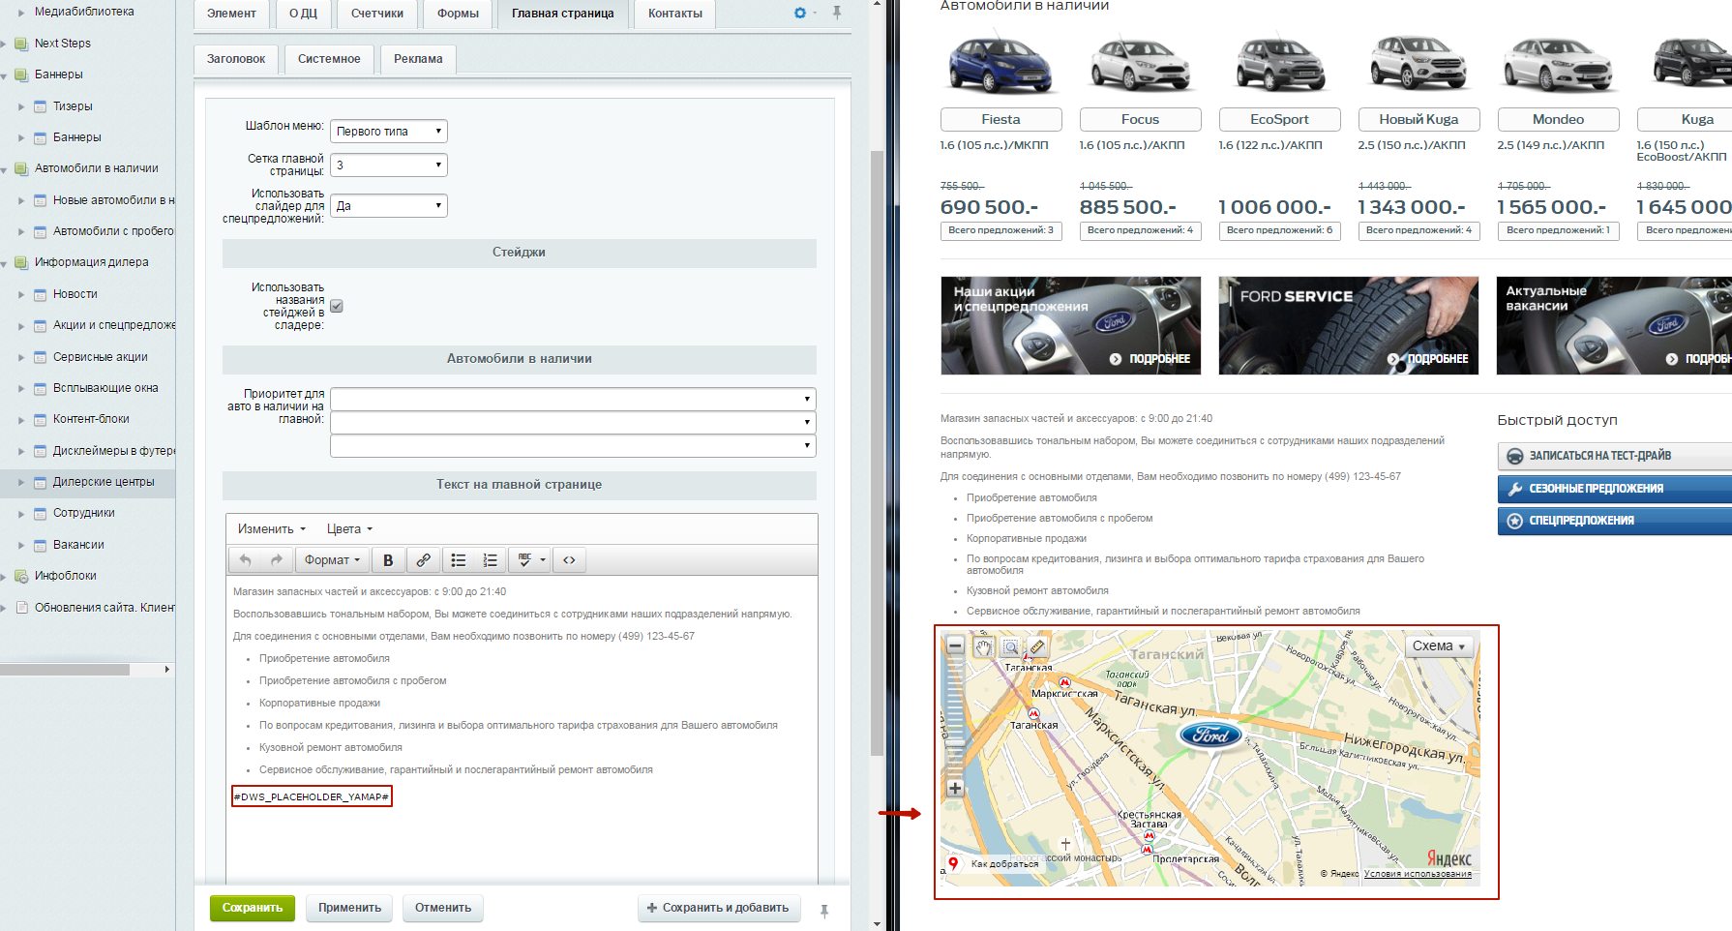The width and height of the screenshot is (1732, 931).
Task: Open the second priority cars dropdown
Action: pos(573,422)
